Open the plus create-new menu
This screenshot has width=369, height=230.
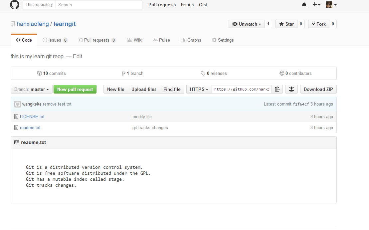click(316, 4)
